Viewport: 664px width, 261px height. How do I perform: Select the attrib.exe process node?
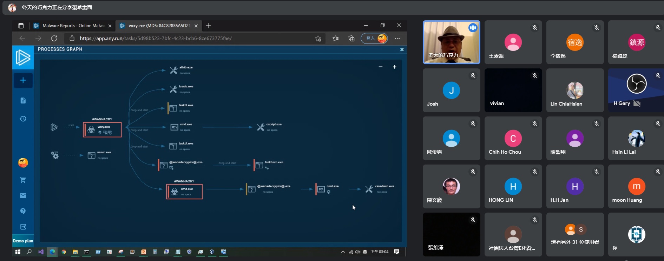pos(181,70)
